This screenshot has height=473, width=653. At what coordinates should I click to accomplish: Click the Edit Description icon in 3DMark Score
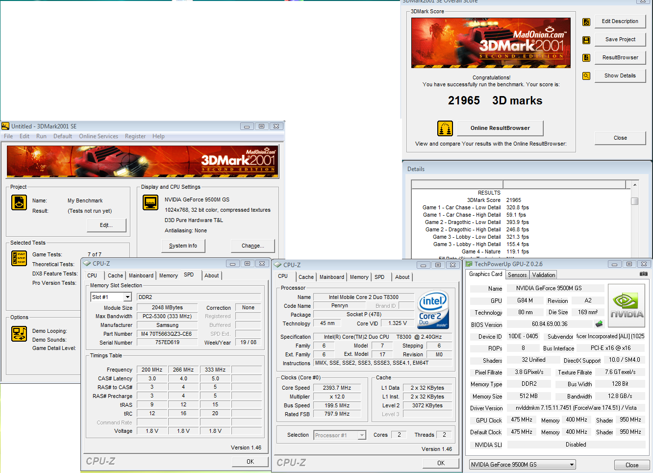tap(586, 22)
